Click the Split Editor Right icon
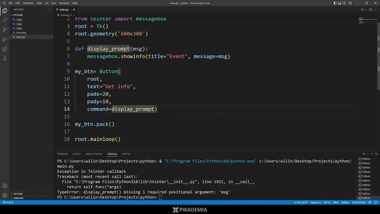Viewport: 380px width, 214px height. coord(370,10)
